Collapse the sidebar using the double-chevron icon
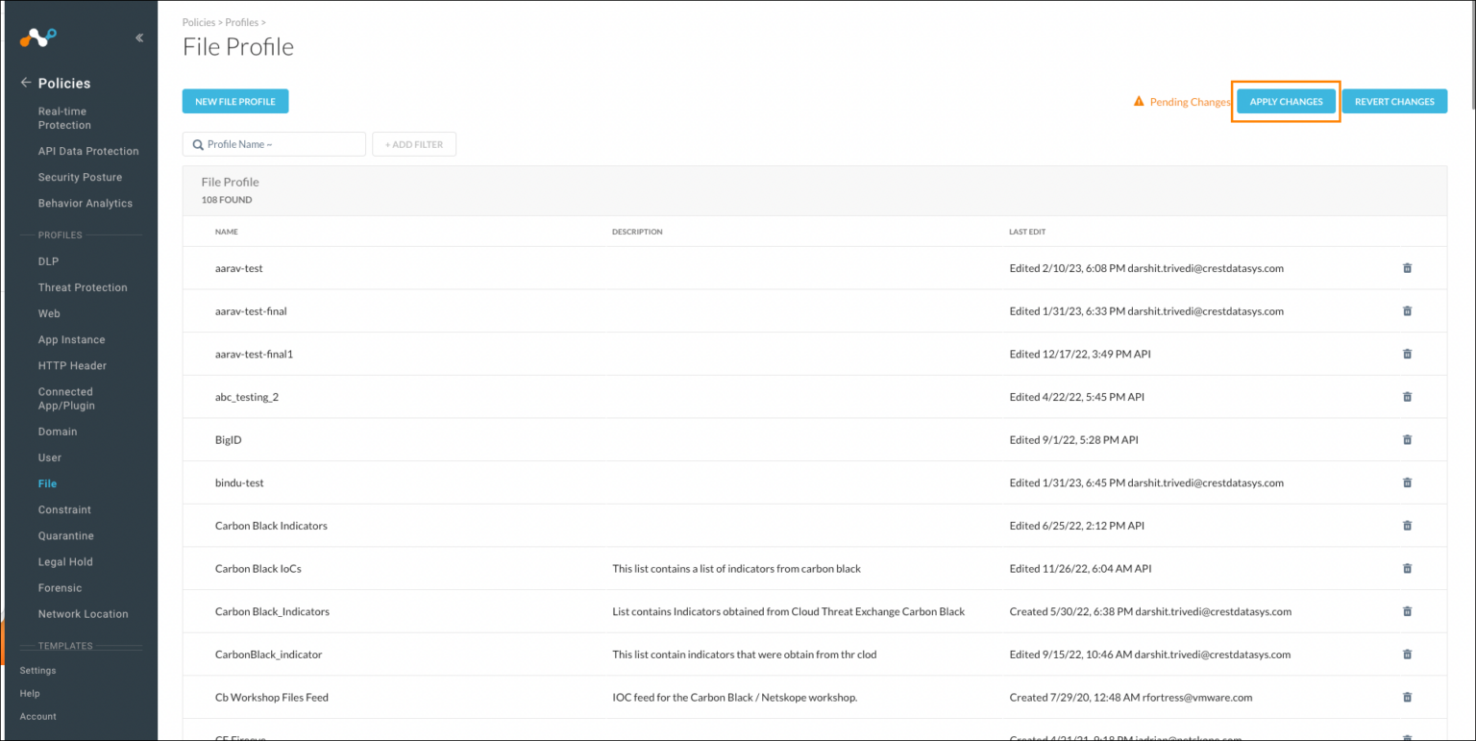The width and height of the screenshot is (1476, 741). (x=138, y=37)
